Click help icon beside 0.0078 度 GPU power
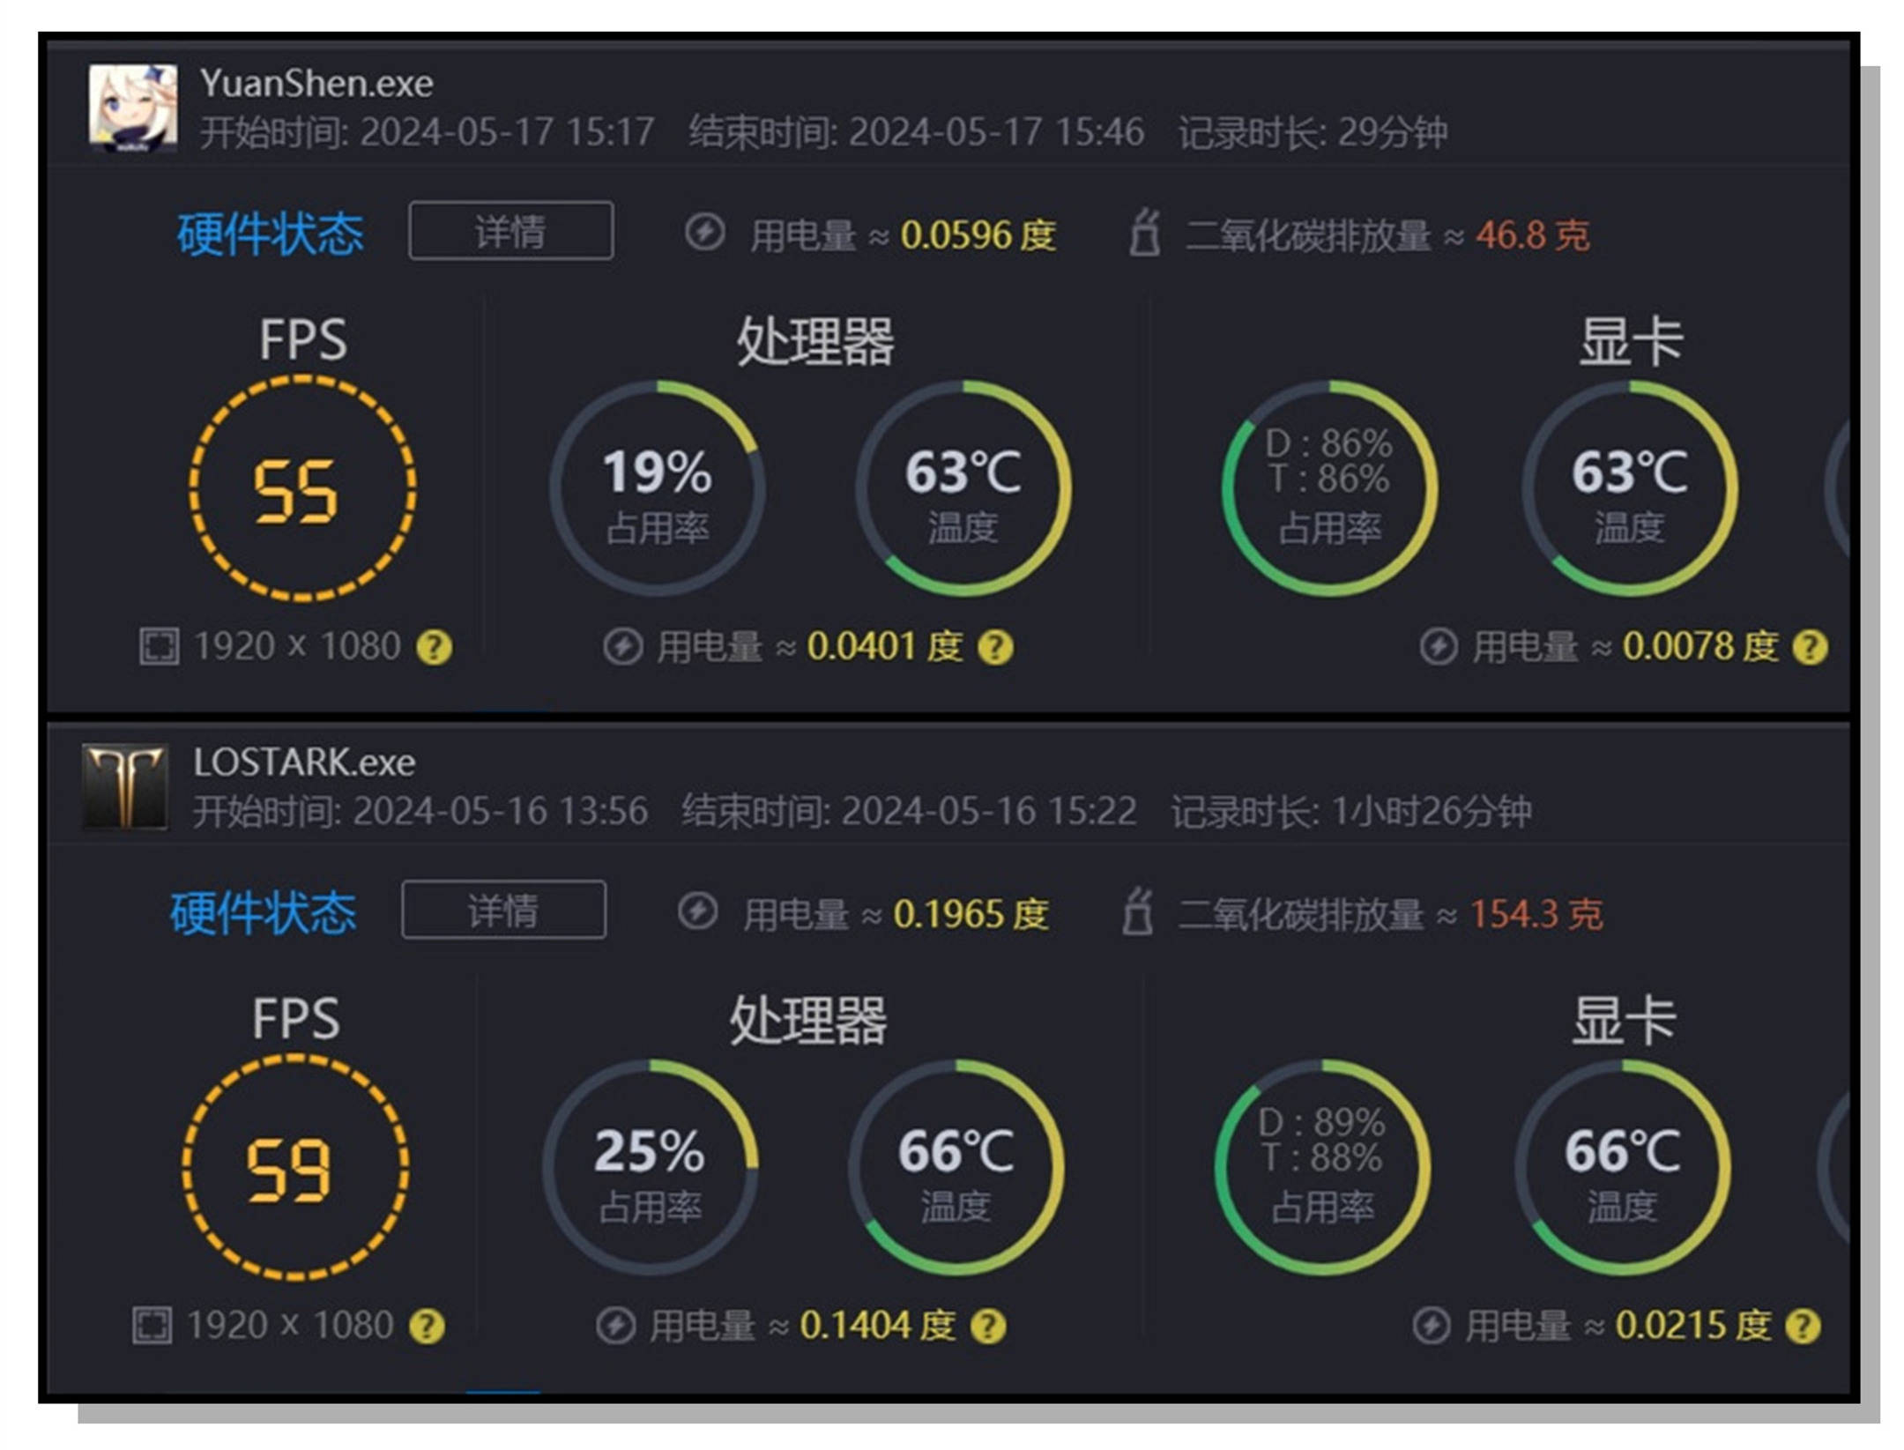The width and height of the screenshot is (1904, 1450). pyautogui.click(x=1810, y=648)
